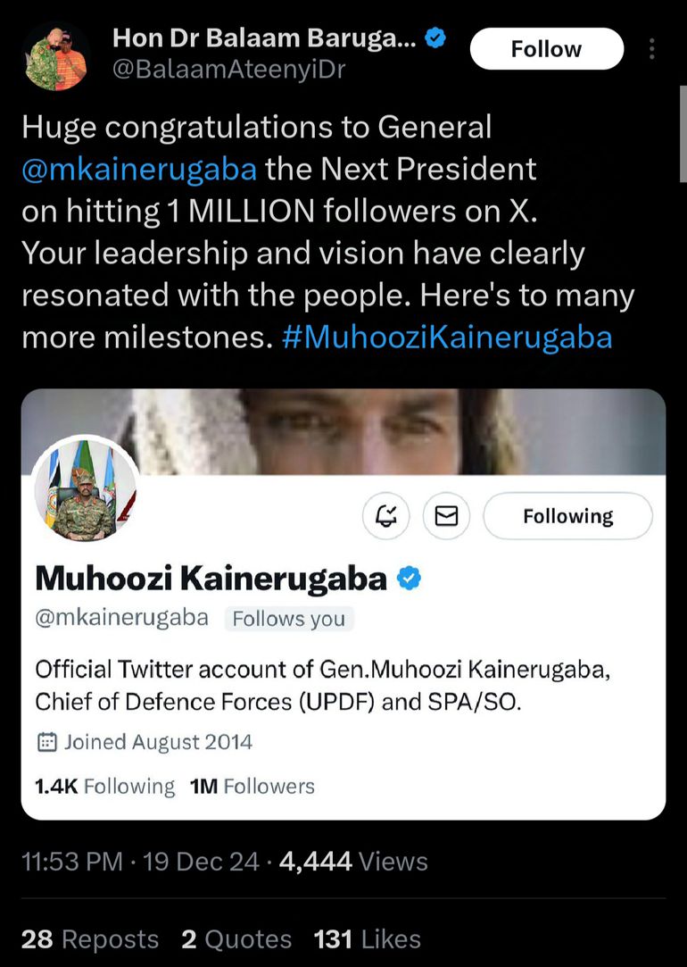This screenshot has height=967, width=687.
Task: Click the notification bell icon on the profile card
Action: (386, 516)
